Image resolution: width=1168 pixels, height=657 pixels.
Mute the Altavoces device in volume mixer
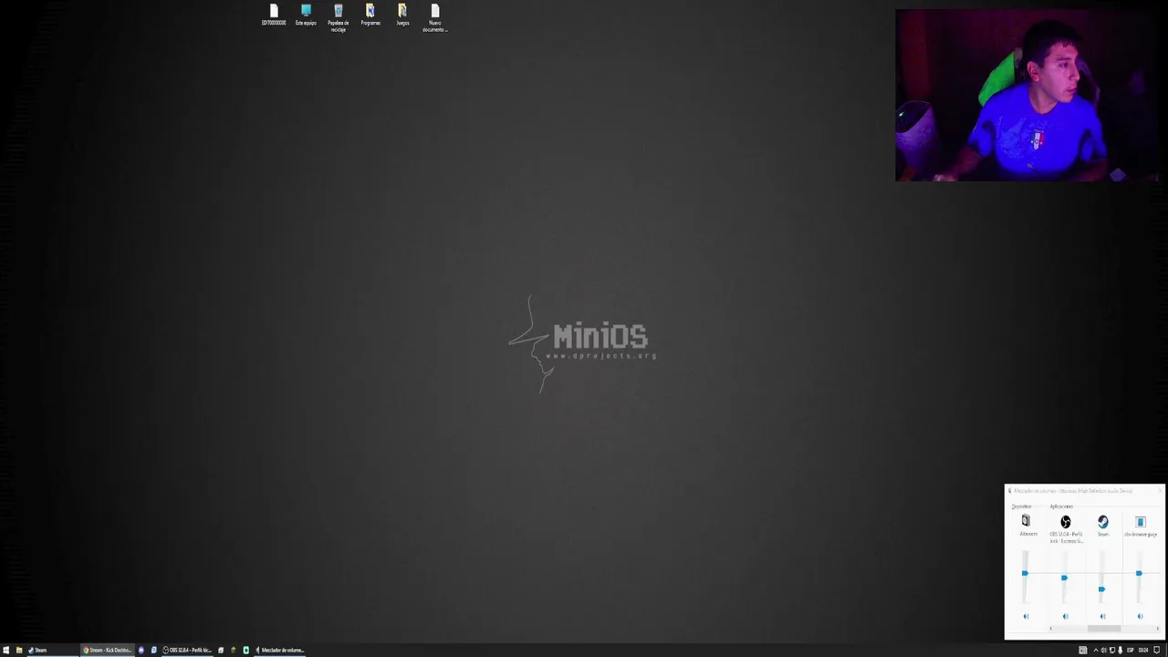(x=1026, y=617)
